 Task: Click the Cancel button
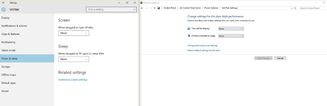280,58
